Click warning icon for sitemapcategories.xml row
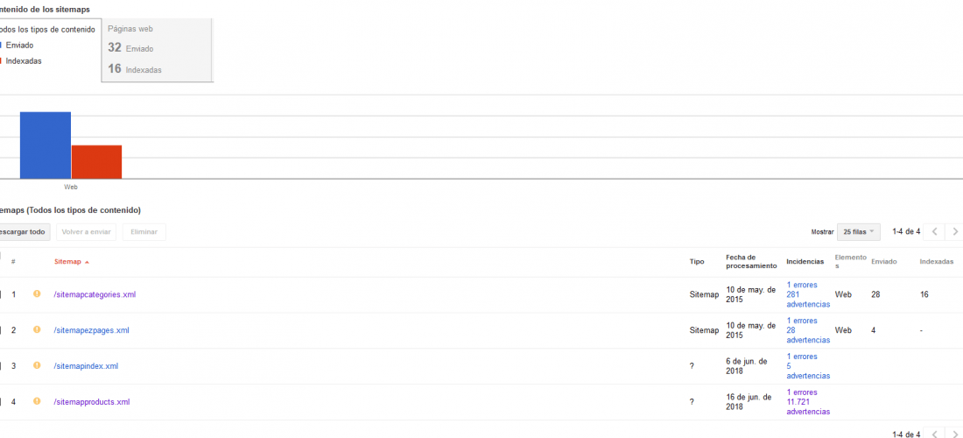 click(37, 294)
